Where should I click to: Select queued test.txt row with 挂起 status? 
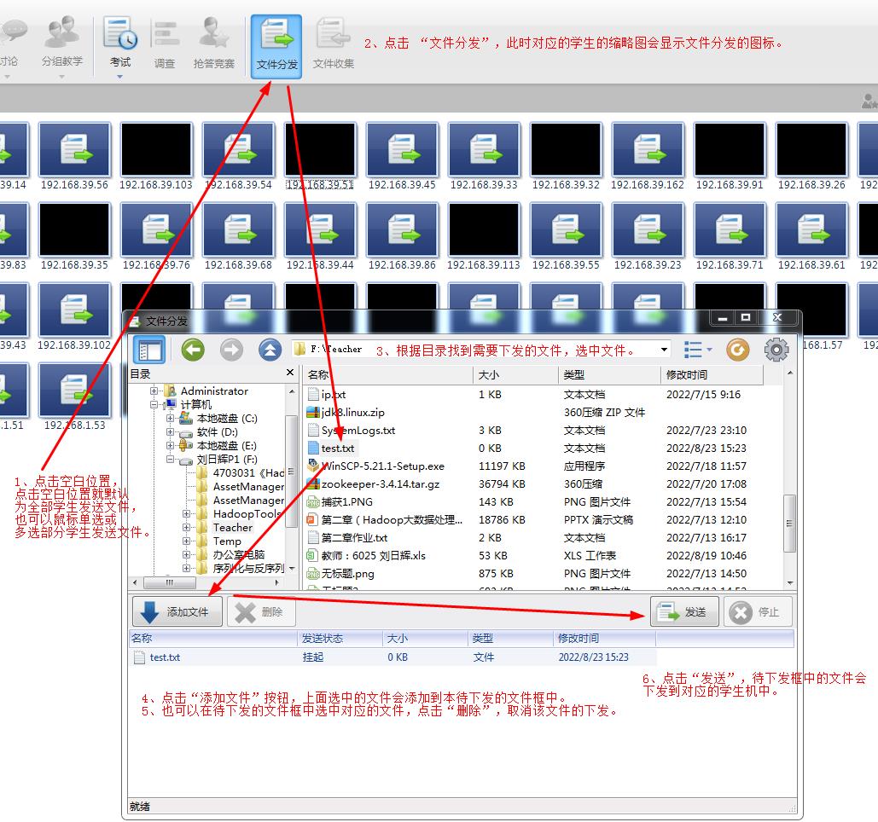tap(392, 657)
